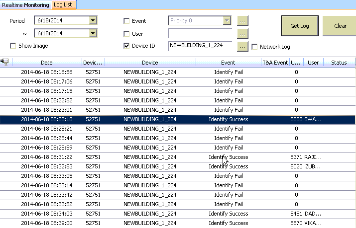Open the Period end date dropdown
This screenshot has height=228, width=356.
pyautogui.click(x=93, y=33)
